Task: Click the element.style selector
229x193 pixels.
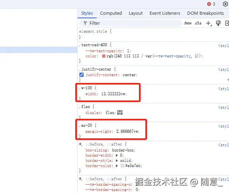Action: (93, 31)
